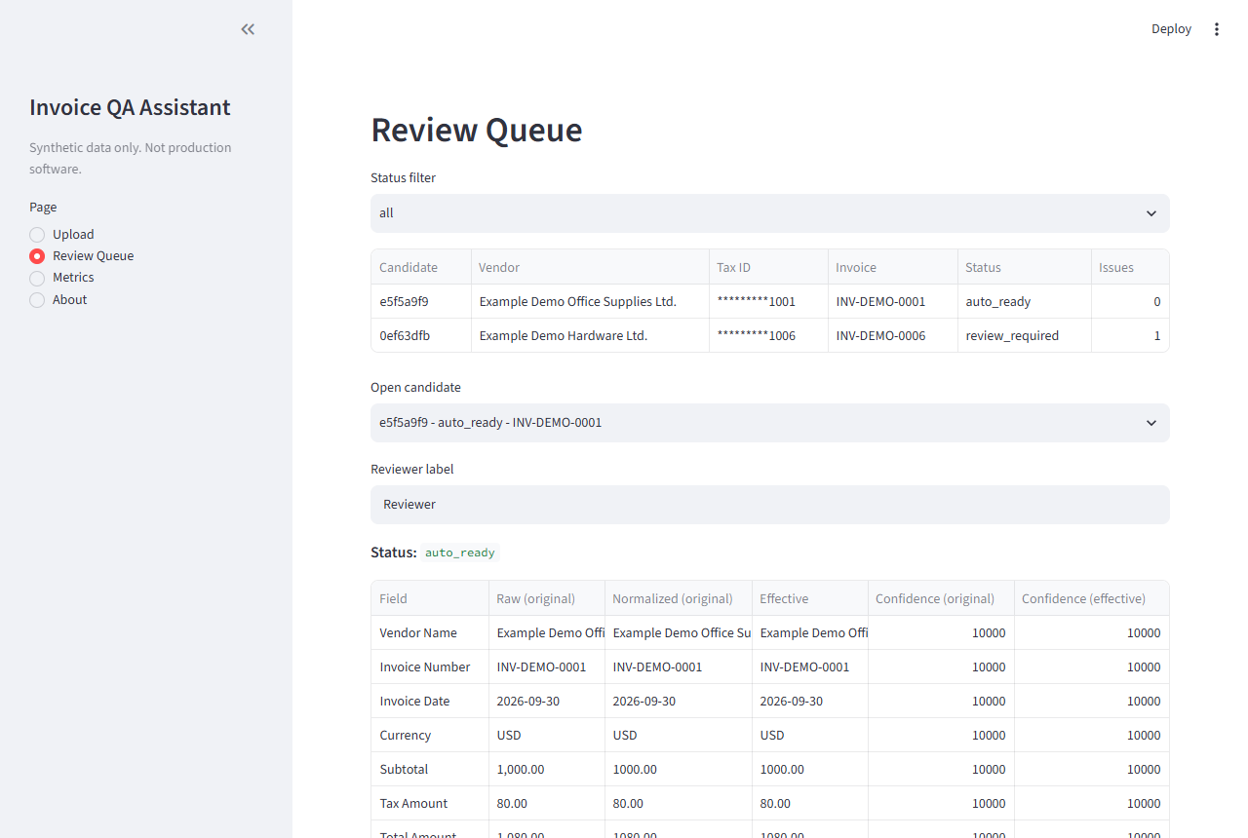Viewport: 1248px width, 838px height.
Task: Click the Confidence (original) column header
Action: click(x=941, y=598)
